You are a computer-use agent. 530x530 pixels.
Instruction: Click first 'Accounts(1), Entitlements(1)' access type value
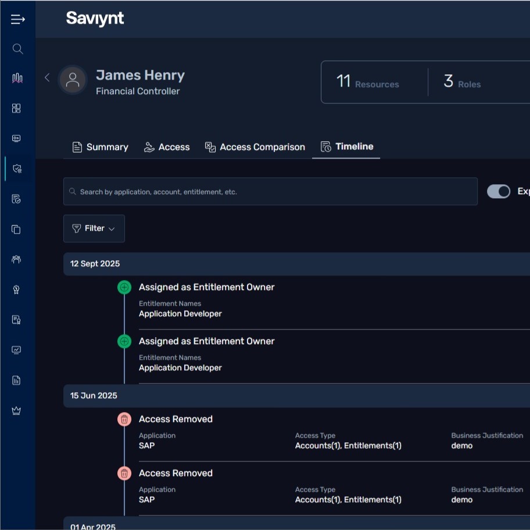(x=348, y=446)
